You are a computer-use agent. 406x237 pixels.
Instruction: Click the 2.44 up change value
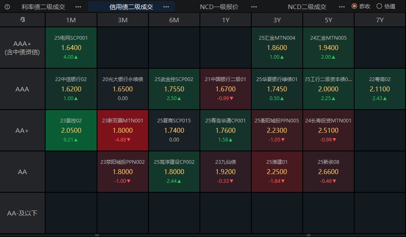pos(174,181)
